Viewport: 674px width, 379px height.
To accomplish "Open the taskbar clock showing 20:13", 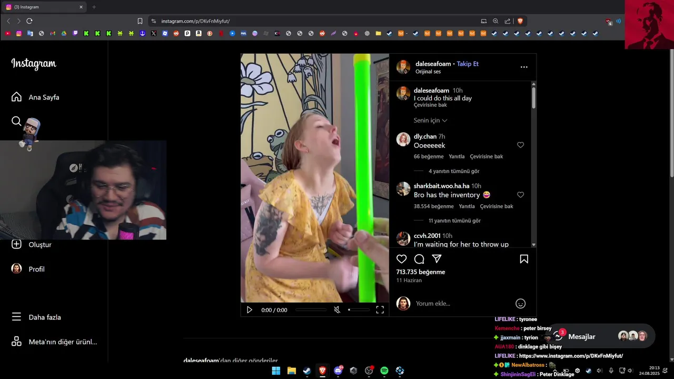I will tap(649, 371).
